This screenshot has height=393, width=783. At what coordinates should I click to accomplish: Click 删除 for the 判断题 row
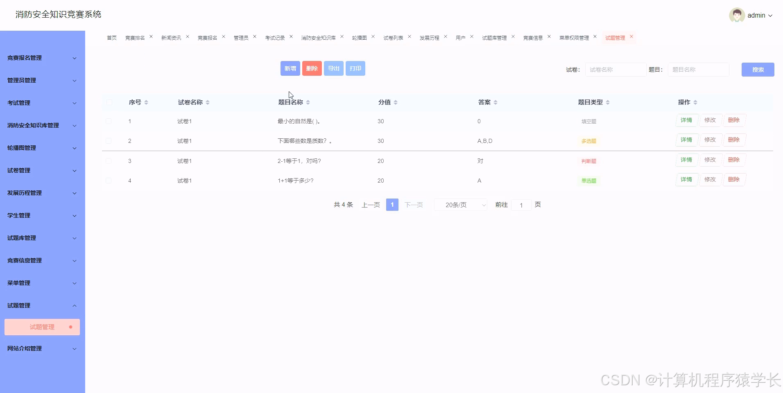734,160
